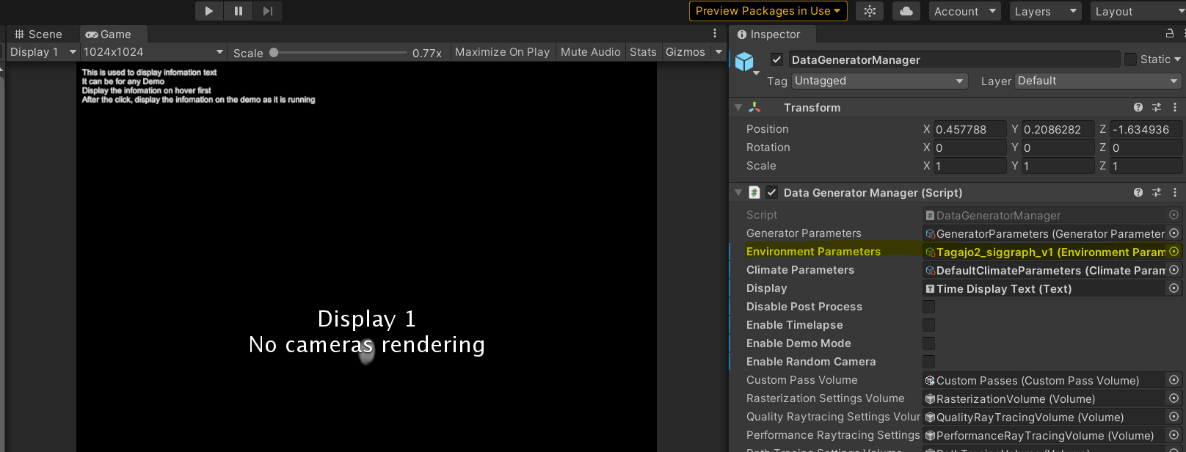The height and width of the screenshot is (452, 1186).
Task: Collapse the Transform component
Action: pos(738,107)
